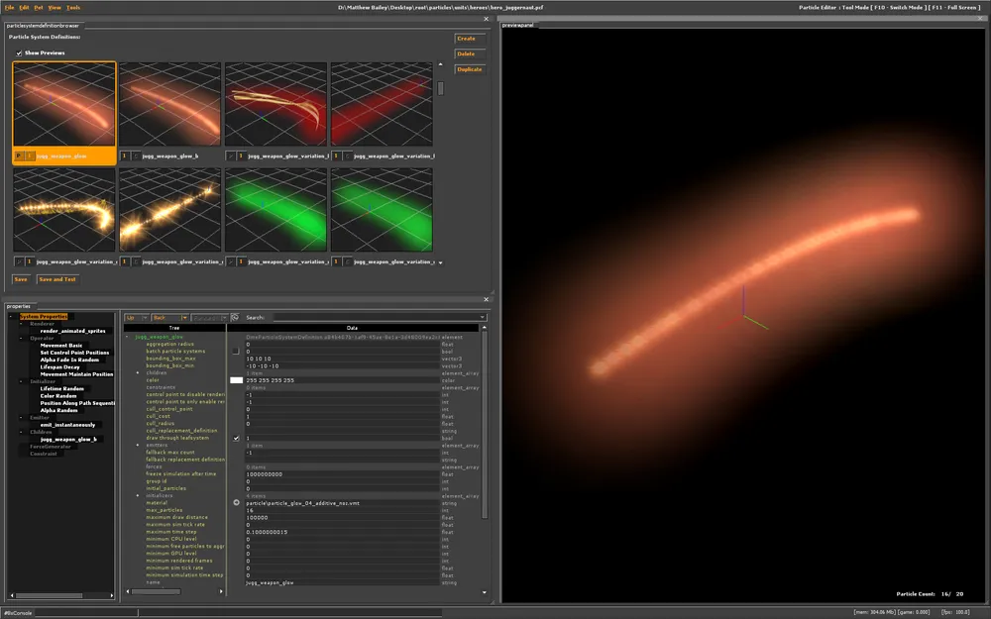Open the Tools menu
The image size is (991, 619).
click(x=71, y=7)
